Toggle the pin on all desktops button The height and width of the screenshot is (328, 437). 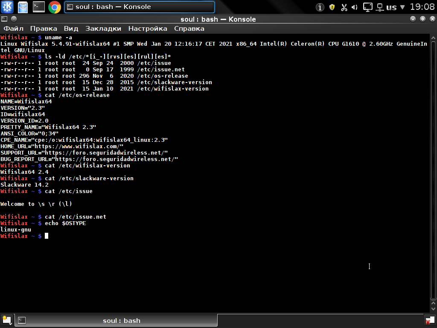pyautogui.click(x=14, y=19)
